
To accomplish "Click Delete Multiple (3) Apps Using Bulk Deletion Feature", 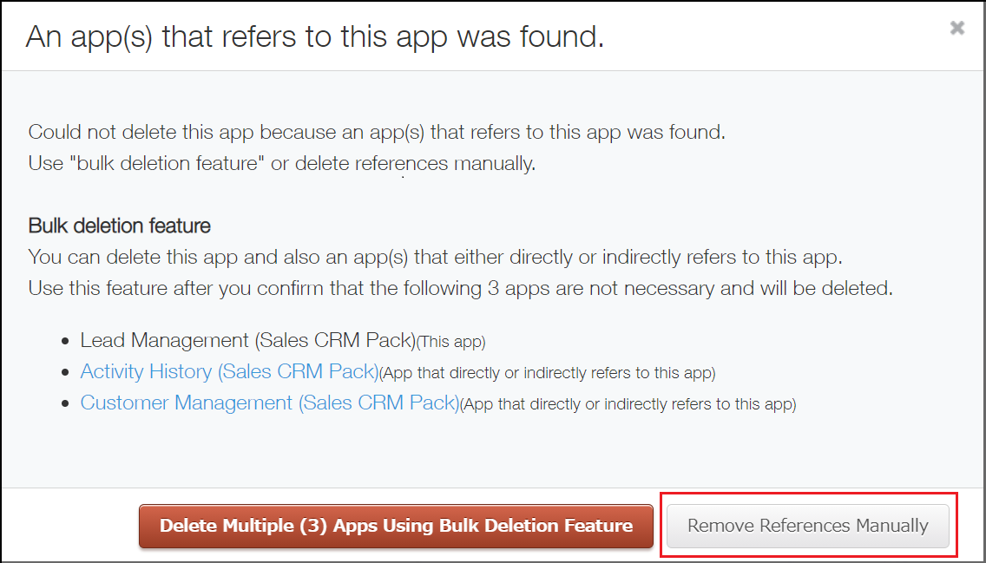I will click(396, 526).
